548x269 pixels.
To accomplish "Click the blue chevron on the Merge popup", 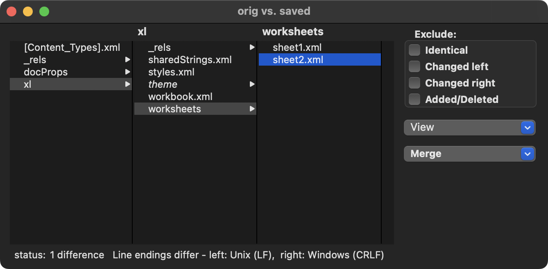I will [x=528, y=154].
